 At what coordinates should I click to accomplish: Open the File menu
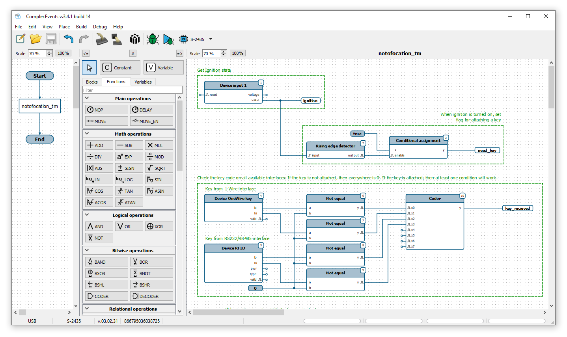tap(19, 27)
